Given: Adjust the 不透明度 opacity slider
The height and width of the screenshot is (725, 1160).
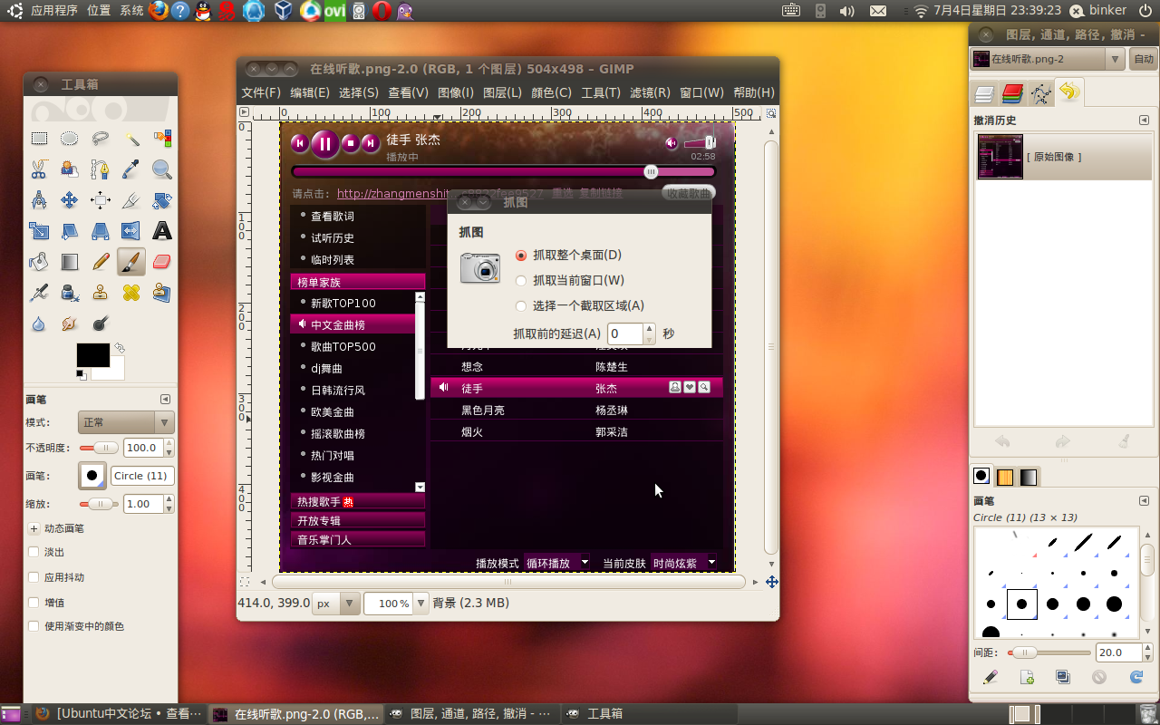Looking at the screenshot, I should (x=99, y=448).
